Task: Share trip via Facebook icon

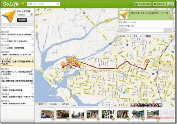Action: [147, 36]
